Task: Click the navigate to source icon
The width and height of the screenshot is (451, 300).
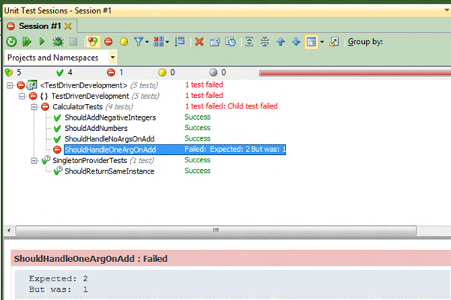Action: click(x=333, y=42)
